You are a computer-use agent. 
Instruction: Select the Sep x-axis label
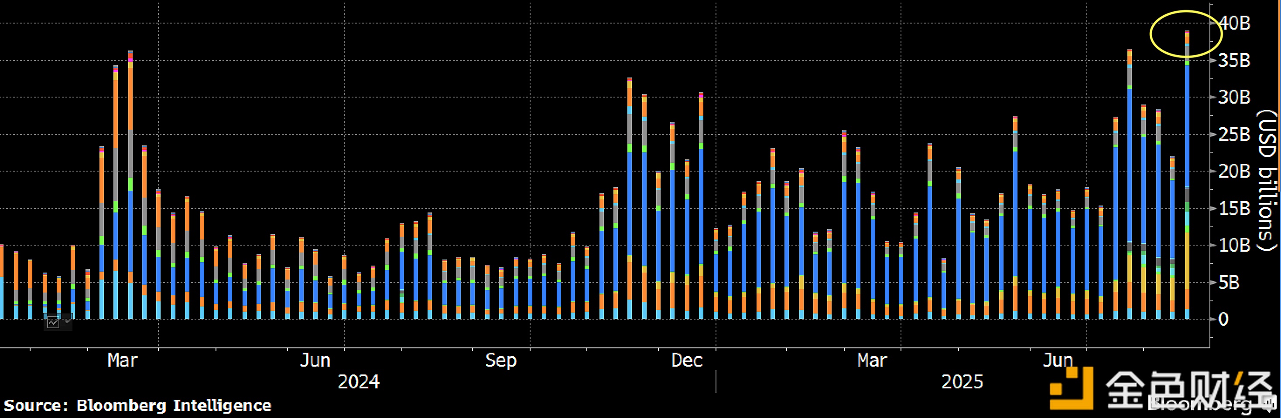point(500,360)
